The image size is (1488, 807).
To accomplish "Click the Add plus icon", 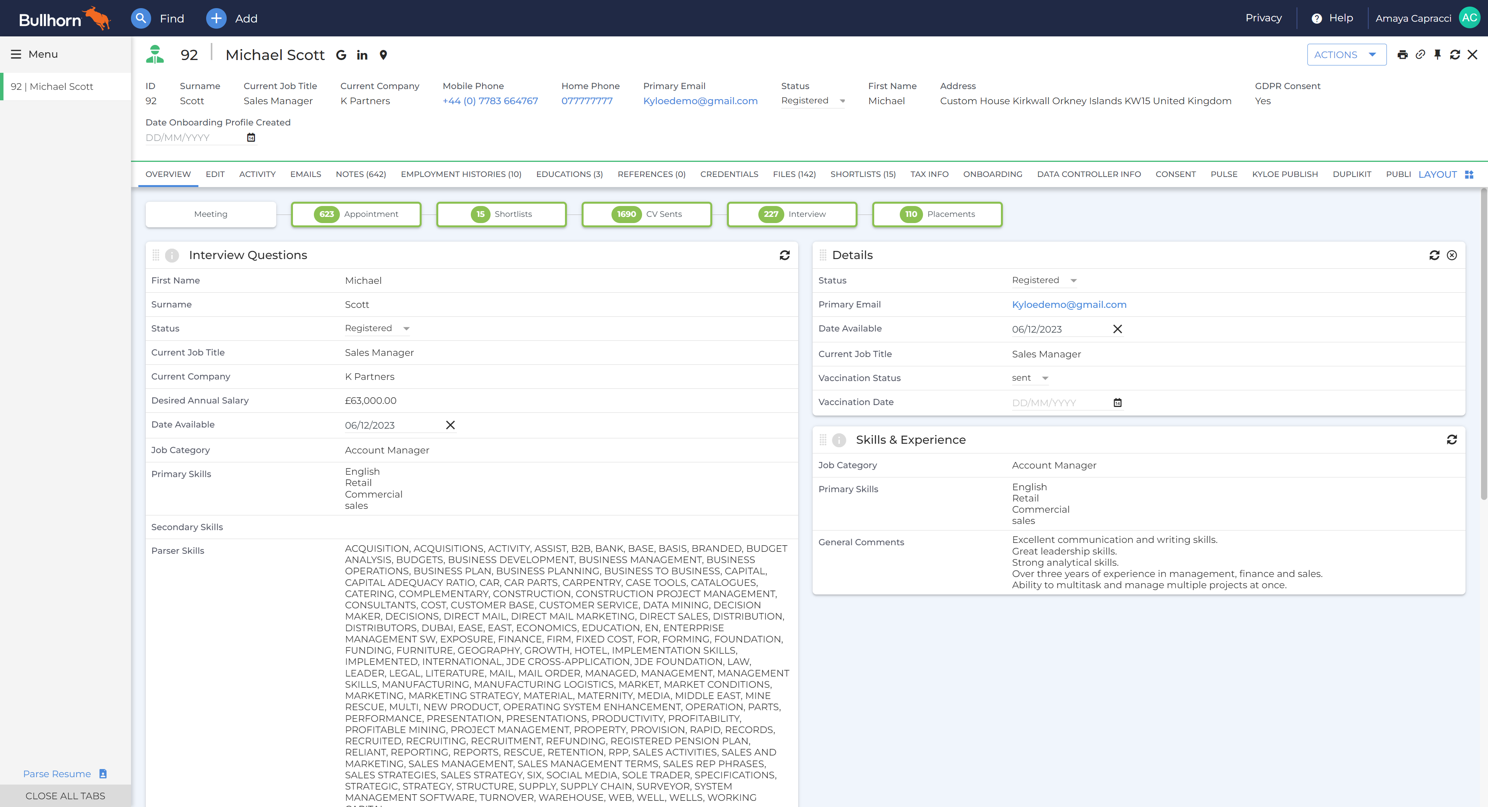I will click(216, 19).
